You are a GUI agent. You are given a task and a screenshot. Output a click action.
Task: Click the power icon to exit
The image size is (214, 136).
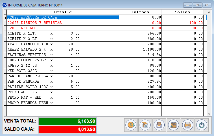point(201,125)
